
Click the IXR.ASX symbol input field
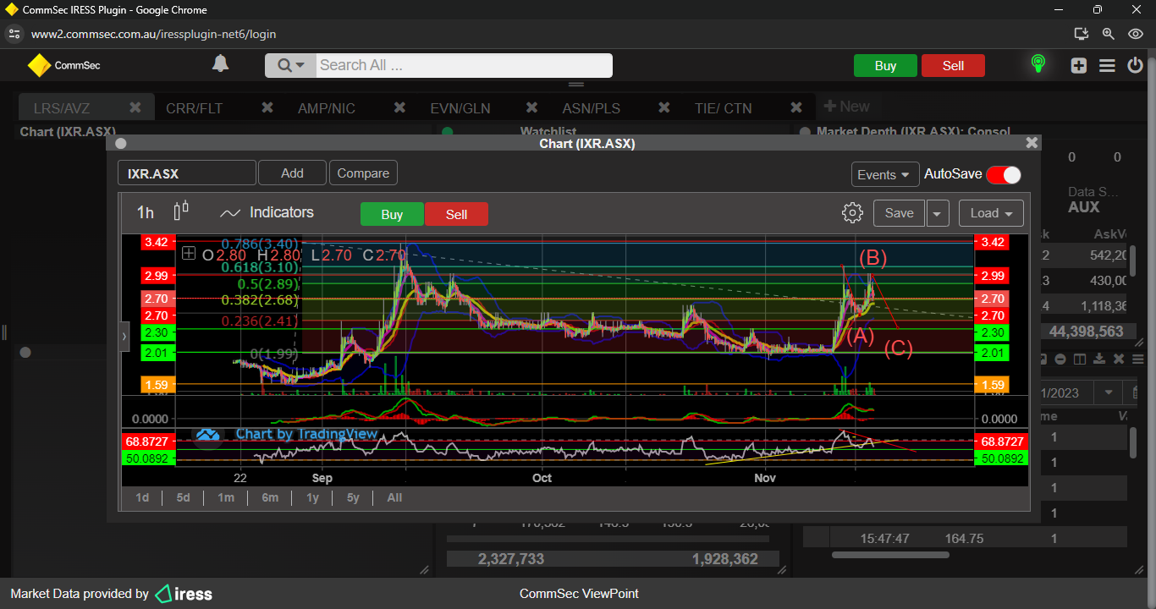click(x=186, y=173)
